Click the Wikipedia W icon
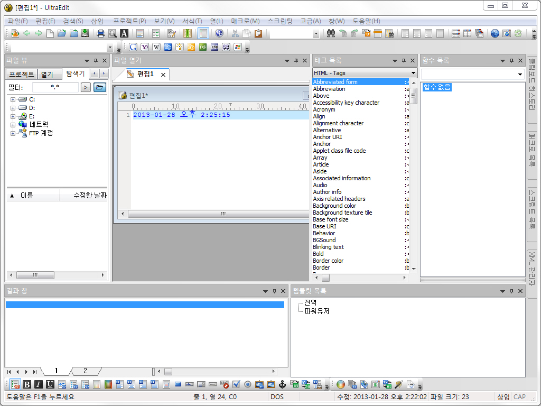This screenshot has height=406, width=541. [156, 47]
